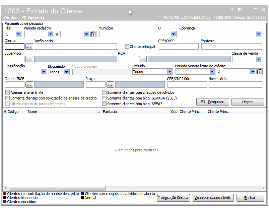Viewport: 269px width, 208px height.
Task: Open Período cadastro start date dropdown
Action: click(x=51, y=34)
